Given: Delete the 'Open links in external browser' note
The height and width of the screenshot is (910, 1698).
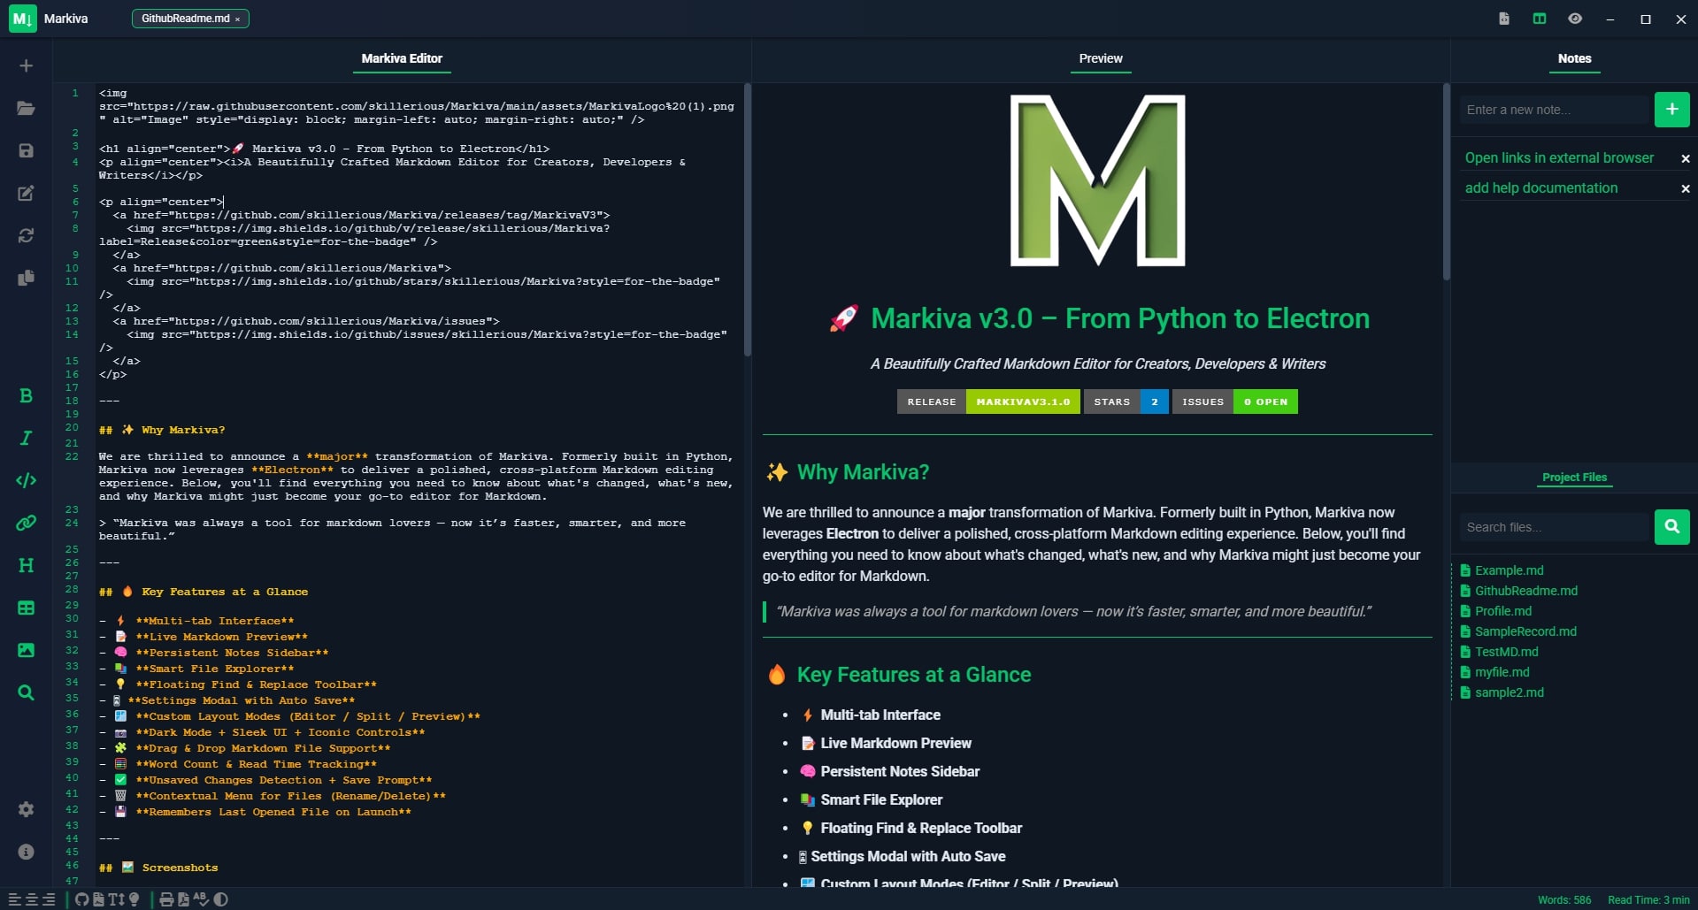Looking at the screenshot, I should point(1685,159).
